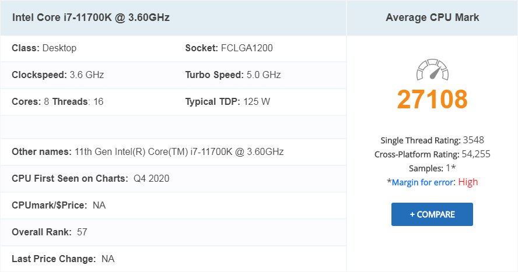
Task: Select the Intel Core i7-11700K heading
Action: pos(91,17)
